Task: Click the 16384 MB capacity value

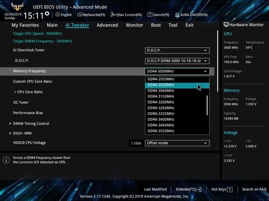Action: click(x=231, y=118)
